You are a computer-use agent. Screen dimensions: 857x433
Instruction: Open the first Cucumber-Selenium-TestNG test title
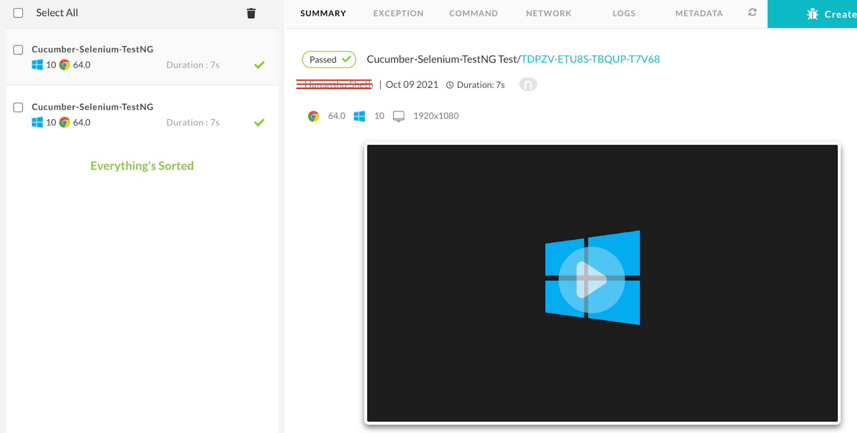tap(93, 49)
